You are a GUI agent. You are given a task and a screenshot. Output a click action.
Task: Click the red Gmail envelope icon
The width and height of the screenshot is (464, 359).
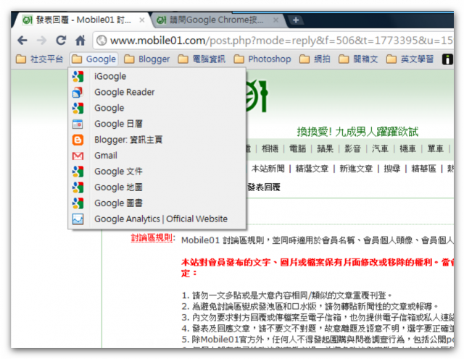(x=78, y=156)
